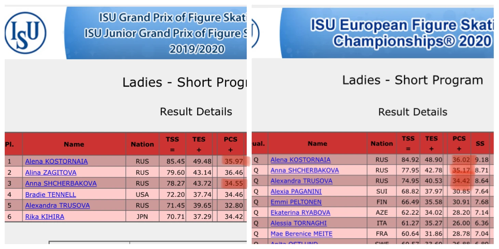Open Mae Berenice MEITE's link
The image size is (499, 249).
[301, 234]
